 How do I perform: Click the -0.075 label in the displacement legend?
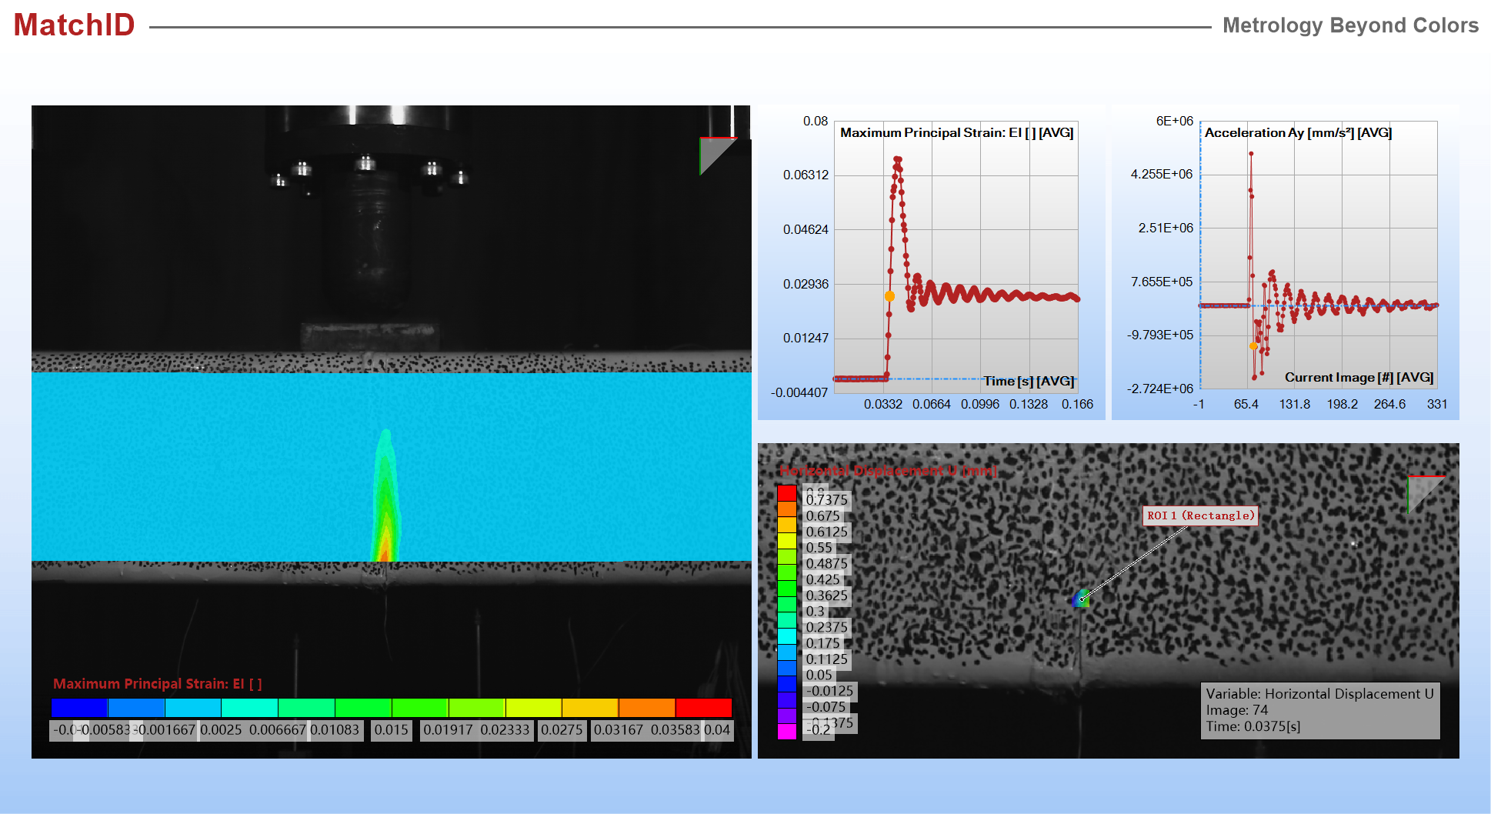[x=825, y=707]
